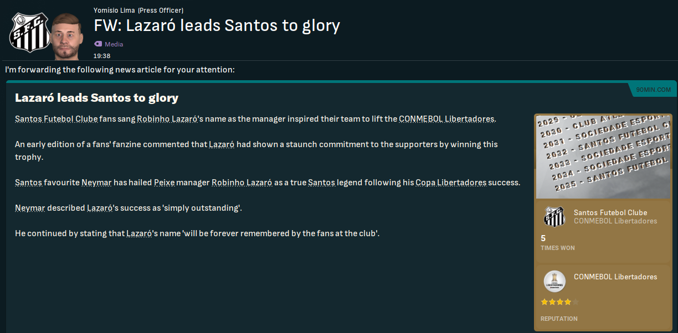
Task: Open the past winners list image
Action: click(602, 156)
